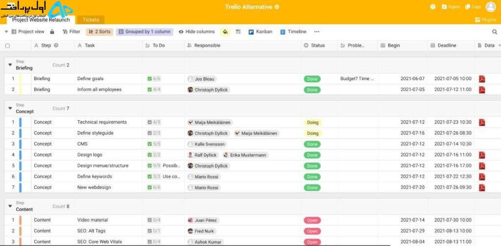Click the orange color bar in Video material row
Screen dimensions: 501x246
(x=21, y=220)
